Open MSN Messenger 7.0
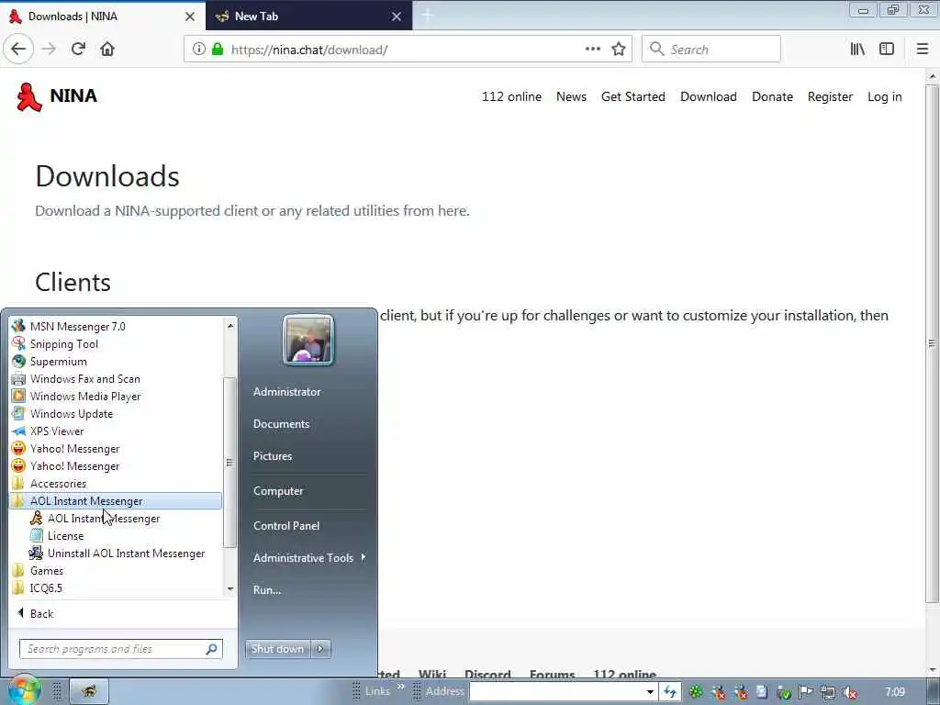The height and width of the screenshot is (705, 940). pos(77,327)
